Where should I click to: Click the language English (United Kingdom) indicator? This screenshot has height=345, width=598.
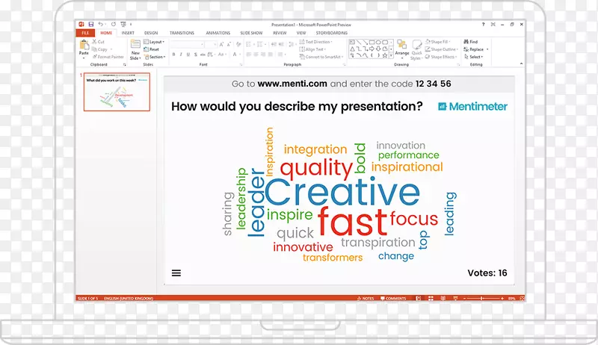[129, 298]
